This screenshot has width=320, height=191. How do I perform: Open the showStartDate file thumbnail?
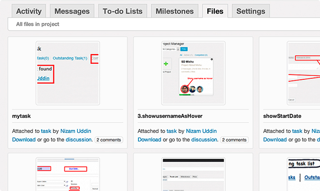pos(304,73)
